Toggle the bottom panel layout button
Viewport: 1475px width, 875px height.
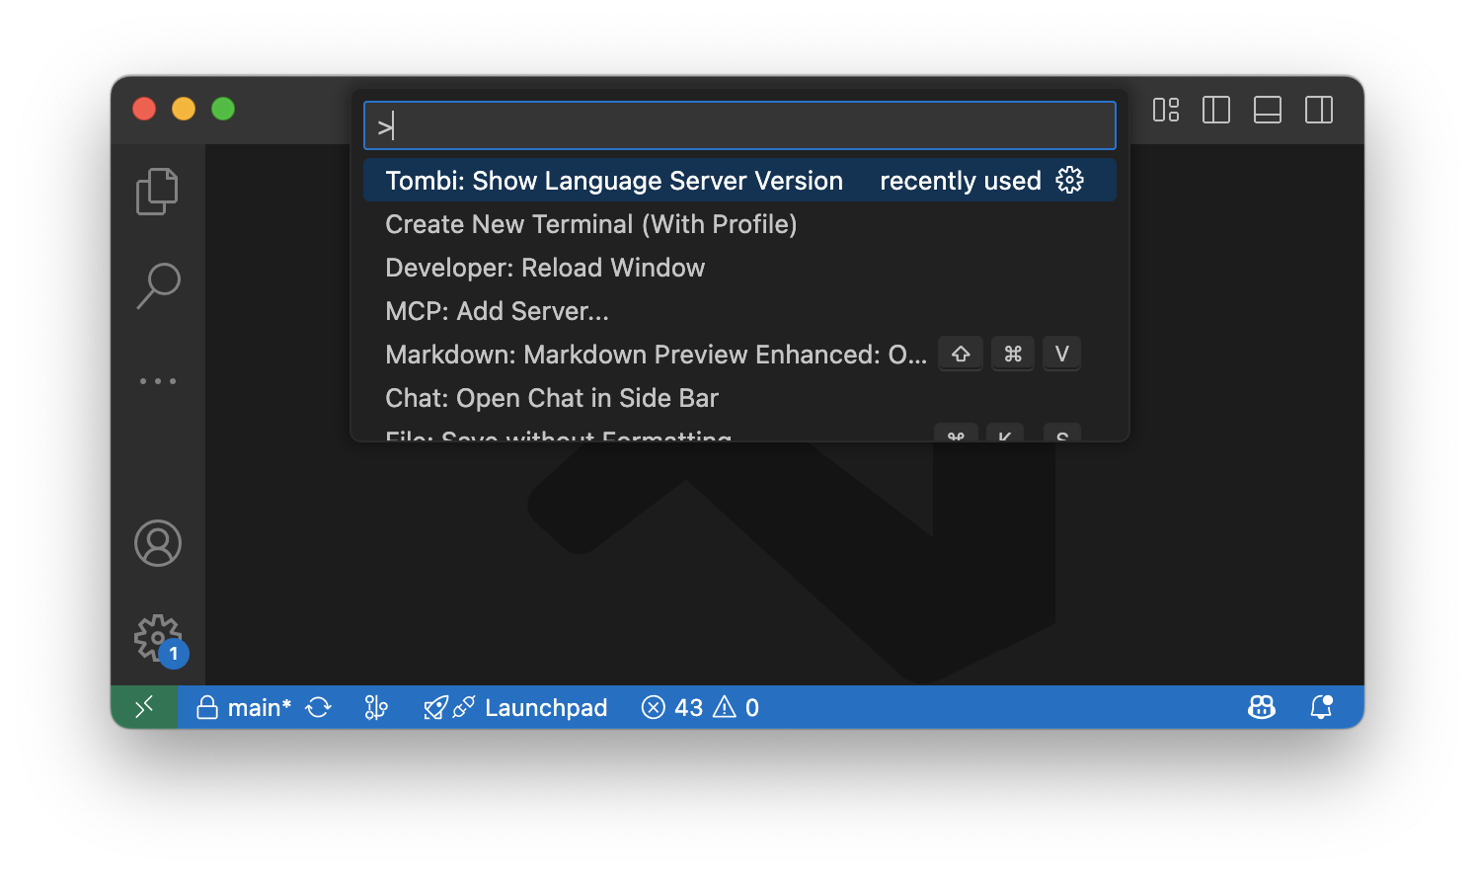(x=1267, y=110)
